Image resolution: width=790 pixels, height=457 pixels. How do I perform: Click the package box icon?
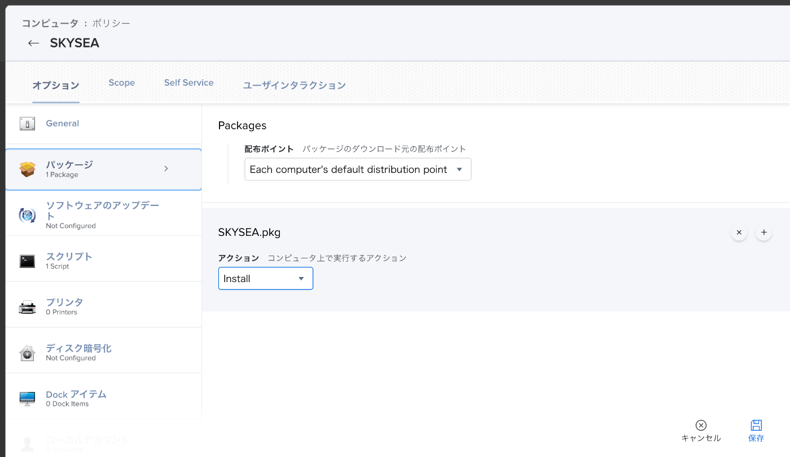(x=27, y=169)
